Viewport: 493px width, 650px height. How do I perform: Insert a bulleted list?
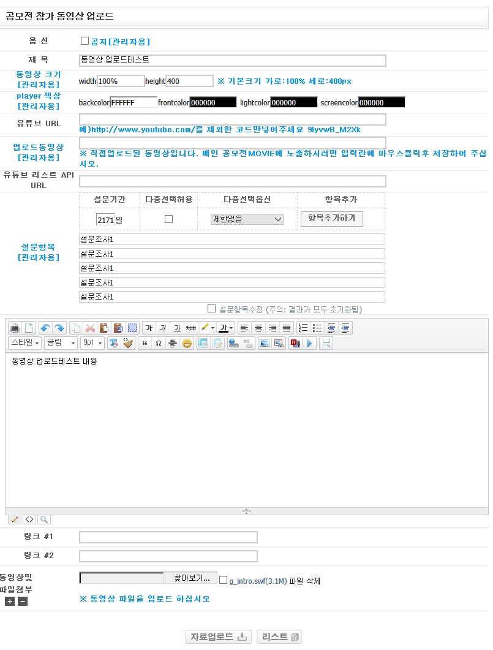(317, 328)
